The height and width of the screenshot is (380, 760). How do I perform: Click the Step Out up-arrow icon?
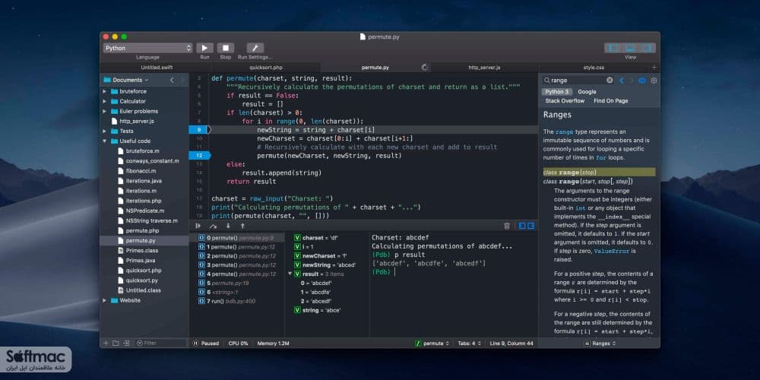242,226
